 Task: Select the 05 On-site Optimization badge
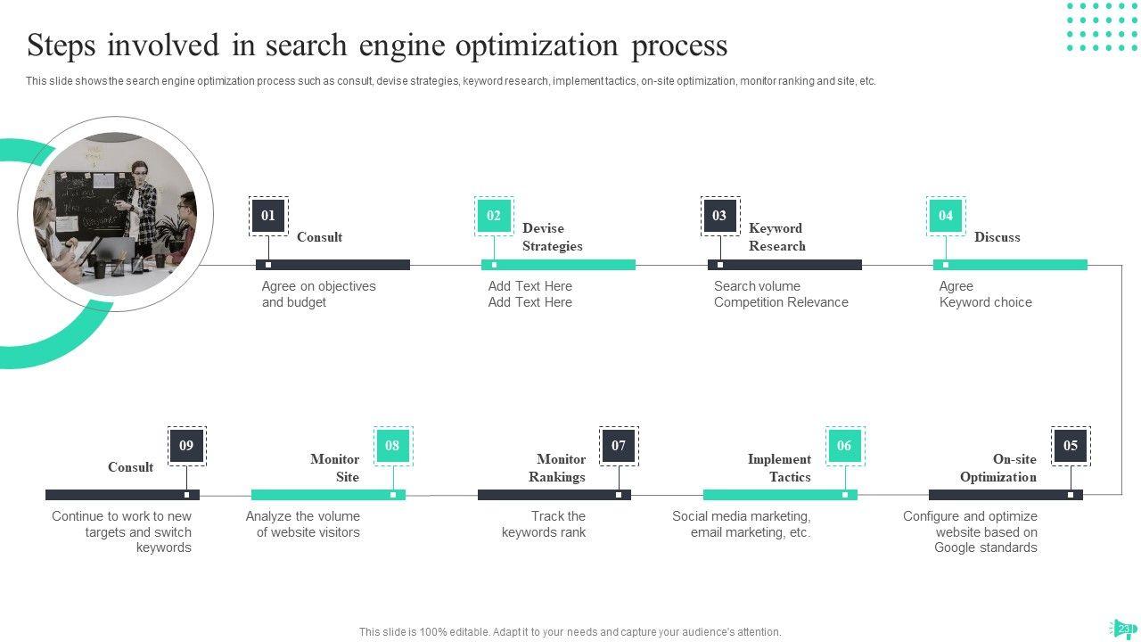[x=1071, y=446]
